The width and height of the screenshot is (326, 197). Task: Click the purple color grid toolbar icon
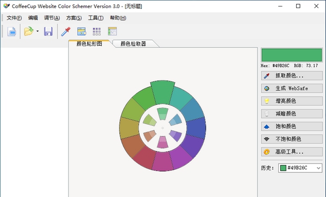click(97, 31)
